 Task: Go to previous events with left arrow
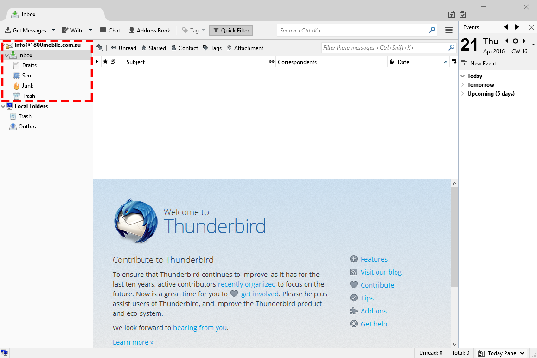tap(506, 27)
